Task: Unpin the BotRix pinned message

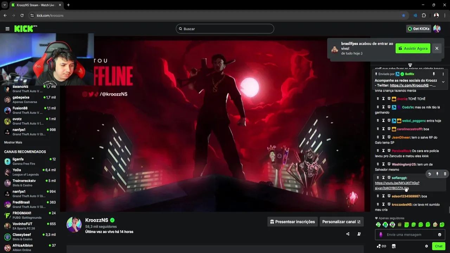Action: tap(434, 74)
